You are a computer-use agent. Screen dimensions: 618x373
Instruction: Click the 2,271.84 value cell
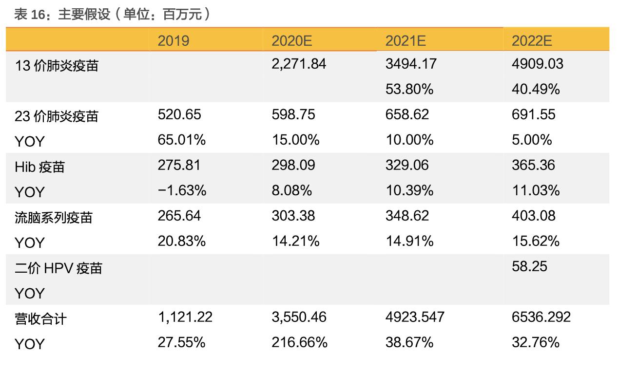(299, 64)
